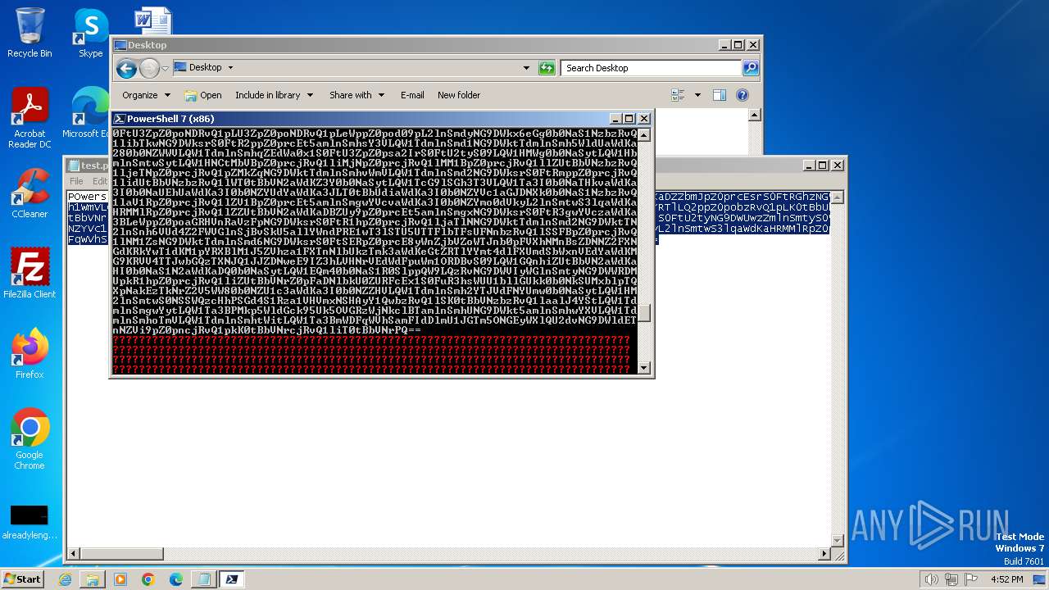Maximize the Notepad window
The height and width of the screenshot is (590, 1049).
(x=823, y=165)
